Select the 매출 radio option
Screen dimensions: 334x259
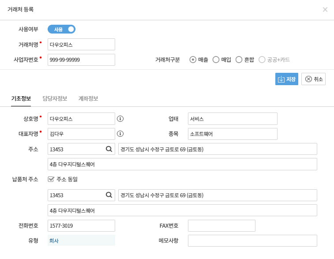193,60
